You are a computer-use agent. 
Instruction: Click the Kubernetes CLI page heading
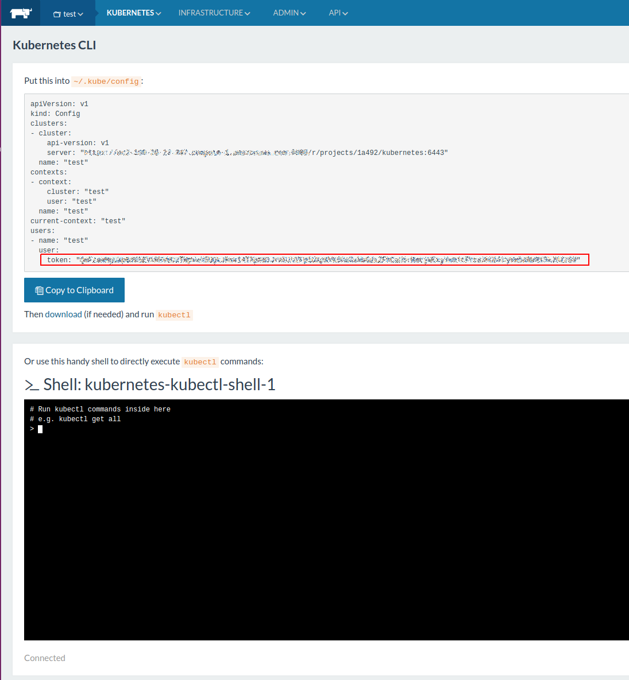point(55,45)
